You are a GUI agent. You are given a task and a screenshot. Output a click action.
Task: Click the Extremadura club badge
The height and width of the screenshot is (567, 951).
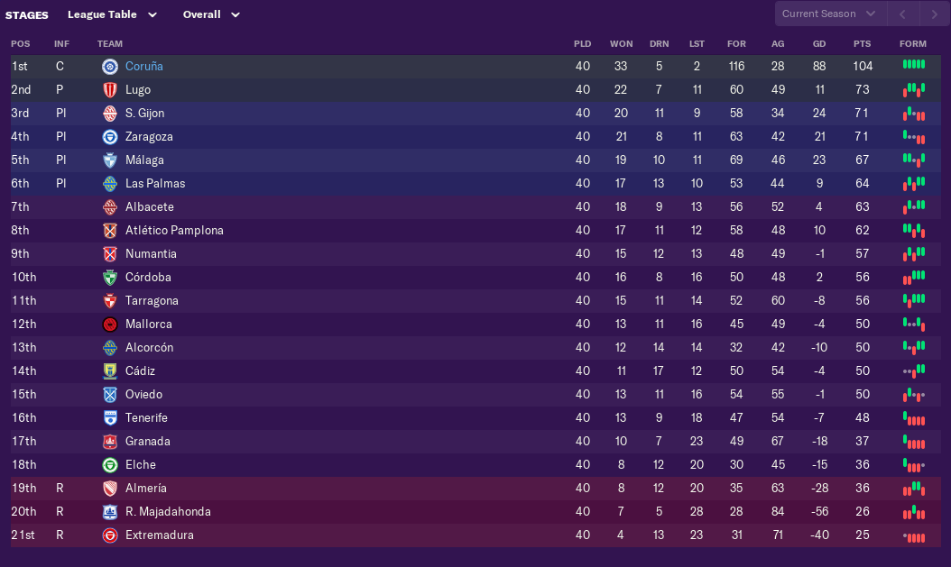coord(110,535)
